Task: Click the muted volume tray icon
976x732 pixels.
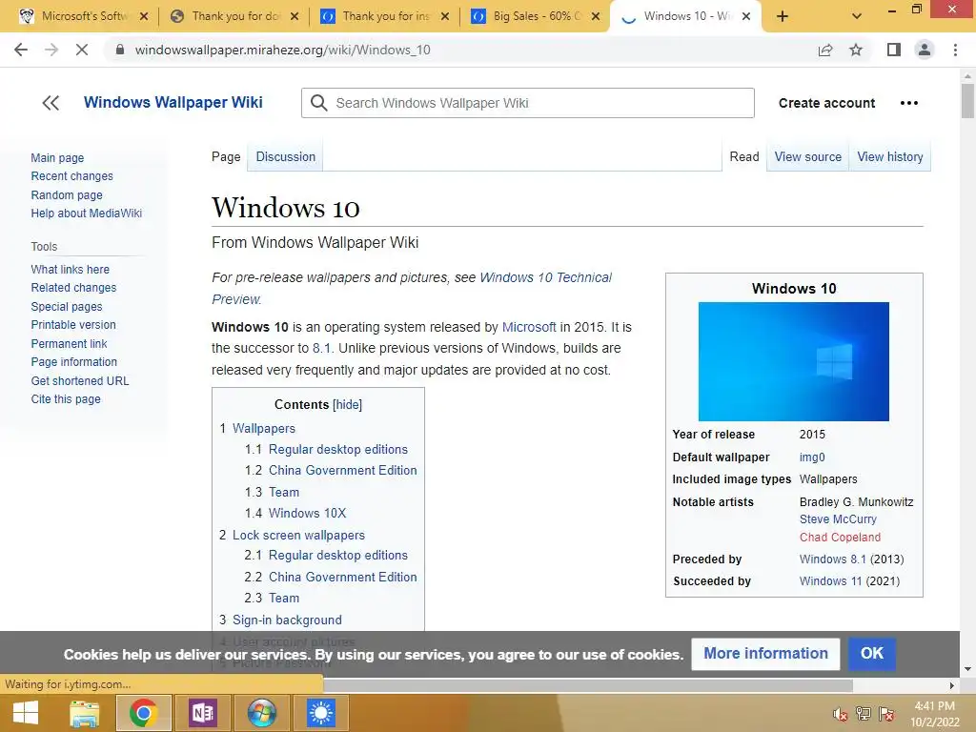Action: pyautogui.click(x=840, y=714)
